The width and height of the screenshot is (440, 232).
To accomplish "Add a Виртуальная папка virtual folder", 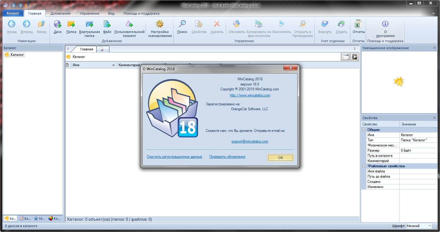I will click(x=89, y=24).
